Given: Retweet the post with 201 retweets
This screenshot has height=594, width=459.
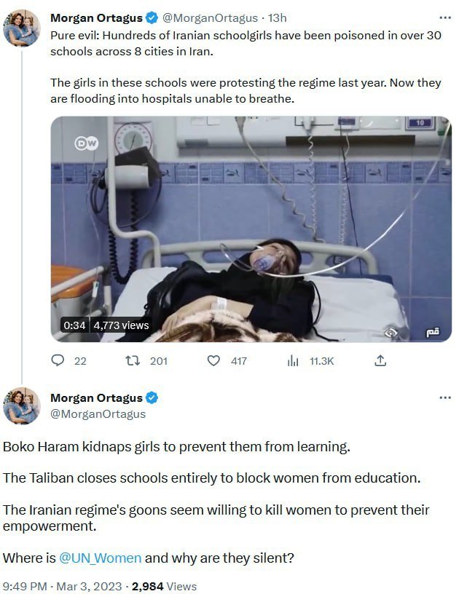Looking at the screenshot, I should click(133, 360).
